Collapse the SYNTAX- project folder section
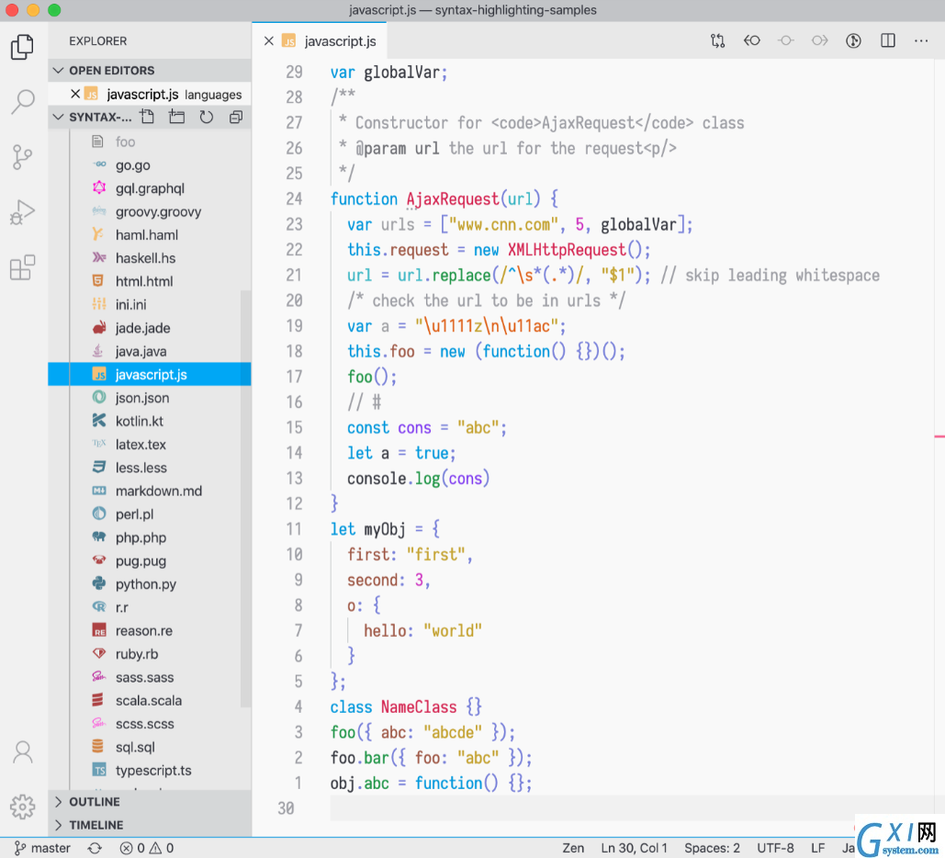This screenshot has width=945, height=858. pos(92,117)
